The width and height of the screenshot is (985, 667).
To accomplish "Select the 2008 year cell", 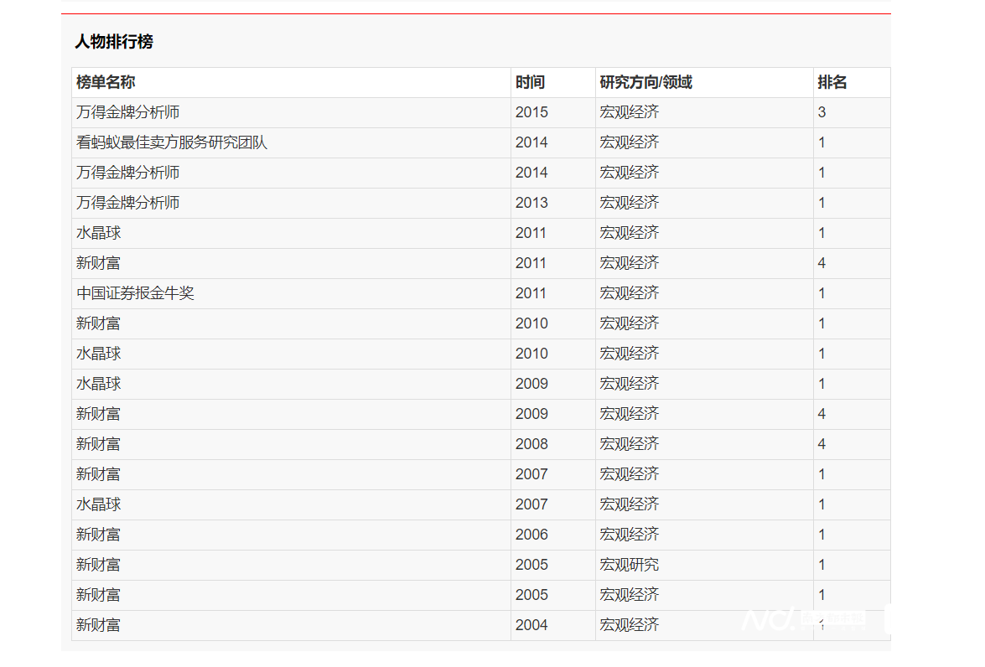I will point(531,444).
